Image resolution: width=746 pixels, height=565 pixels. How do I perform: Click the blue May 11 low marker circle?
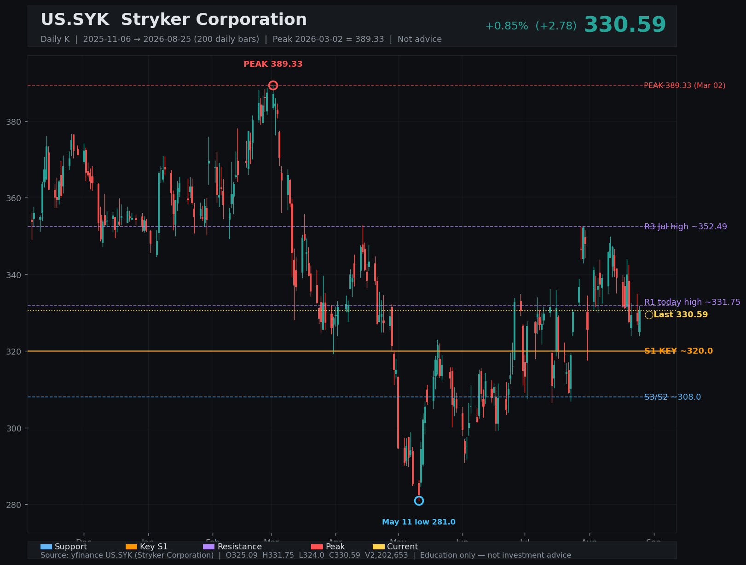click(419, 501)
